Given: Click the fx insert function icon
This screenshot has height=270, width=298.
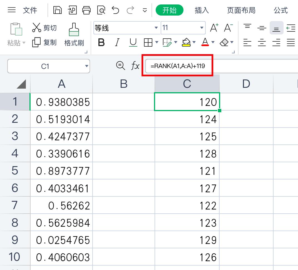Looking at the screenshot, I should 135,66.
